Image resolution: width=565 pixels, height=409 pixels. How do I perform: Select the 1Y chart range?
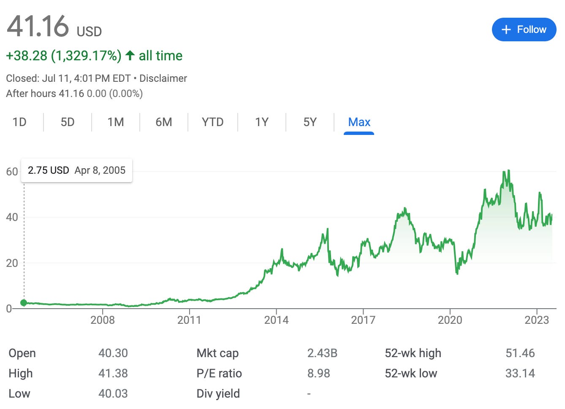(x=262, y=122)
